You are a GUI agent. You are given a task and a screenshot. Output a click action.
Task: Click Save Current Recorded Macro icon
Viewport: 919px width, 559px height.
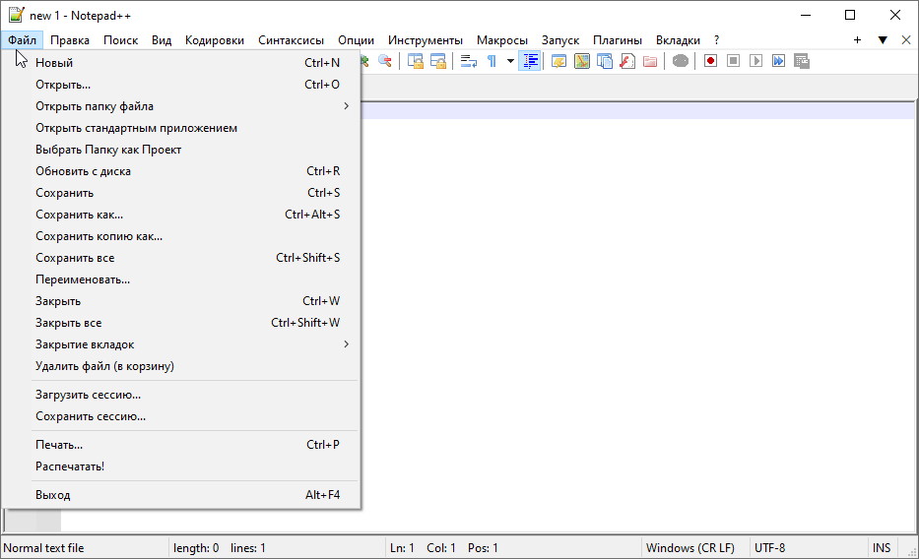pos(802,61)
